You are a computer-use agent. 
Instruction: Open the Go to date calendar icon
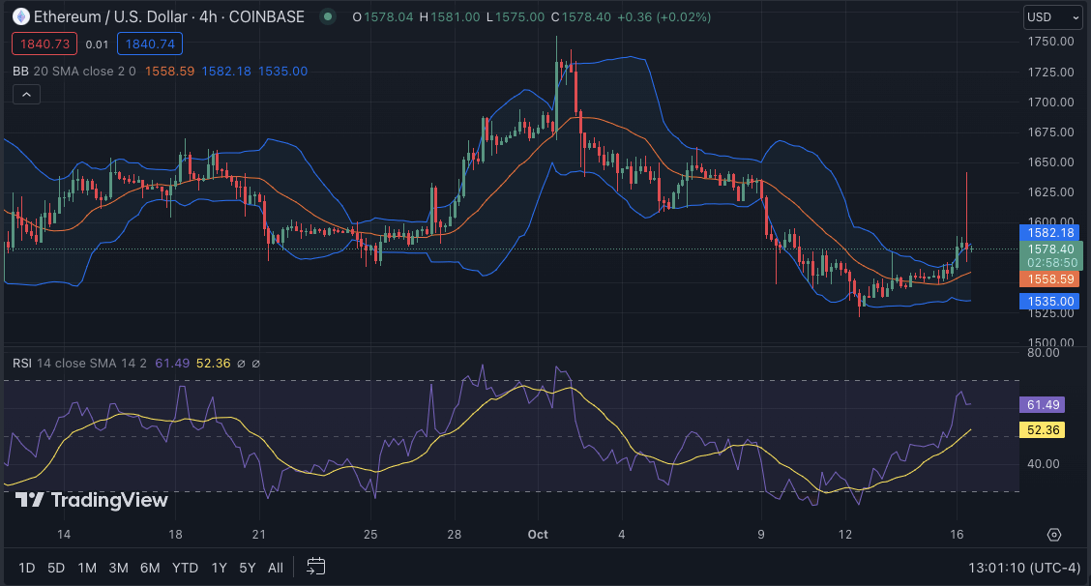315,567
